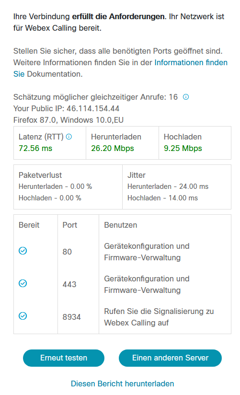Select the 9.25 Mbps upload value

tap(183, 148)
